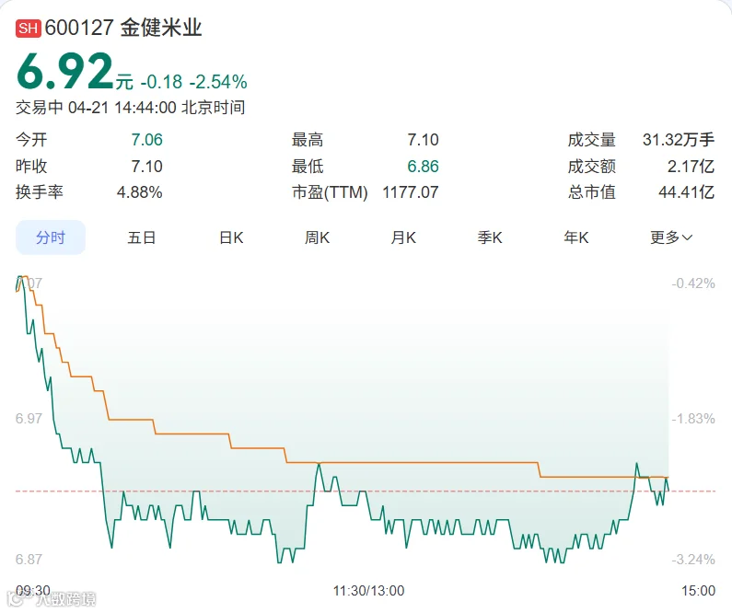Select the 分时 intraday chart tab
Screen dimensions: 732x613
tap(51, 237)
